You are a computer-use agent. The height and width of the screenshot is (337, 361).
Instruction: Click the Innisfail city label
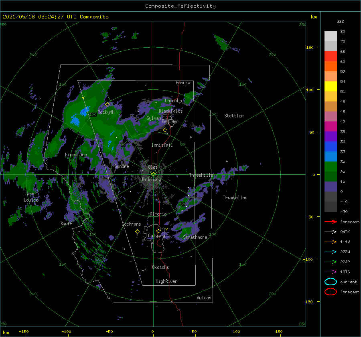(x=162, y=145)
